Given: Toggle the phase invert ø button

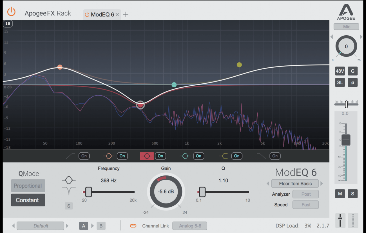Looking at the screenshot, I should [353, 82].
